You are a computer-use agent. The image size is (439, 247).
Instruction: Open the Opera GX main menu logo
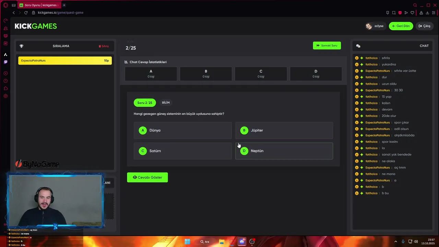[x=5, y=5]
